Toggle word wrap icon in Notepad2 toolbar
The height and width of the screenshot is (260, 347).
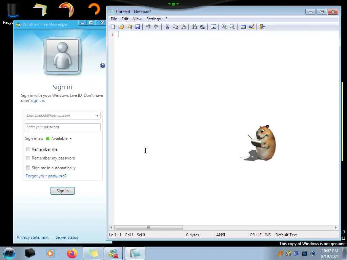(213, 27)
